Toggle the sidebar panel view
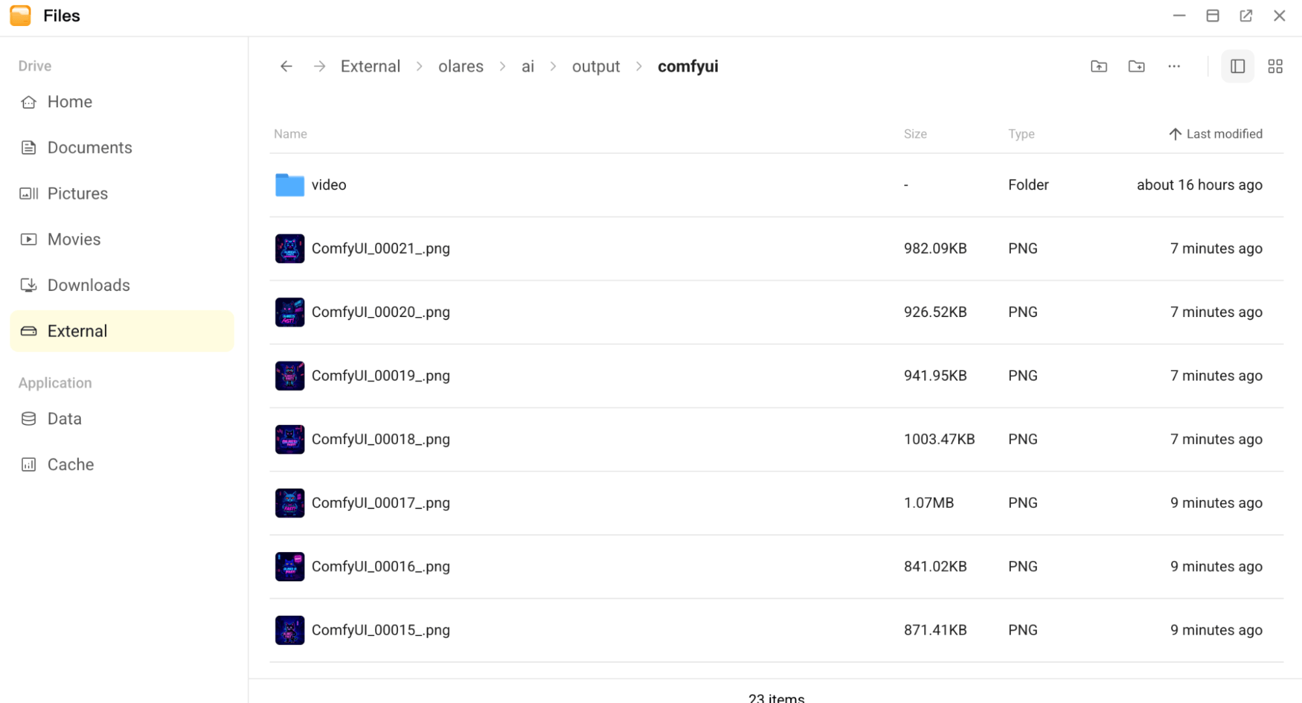 point(1237,66)
